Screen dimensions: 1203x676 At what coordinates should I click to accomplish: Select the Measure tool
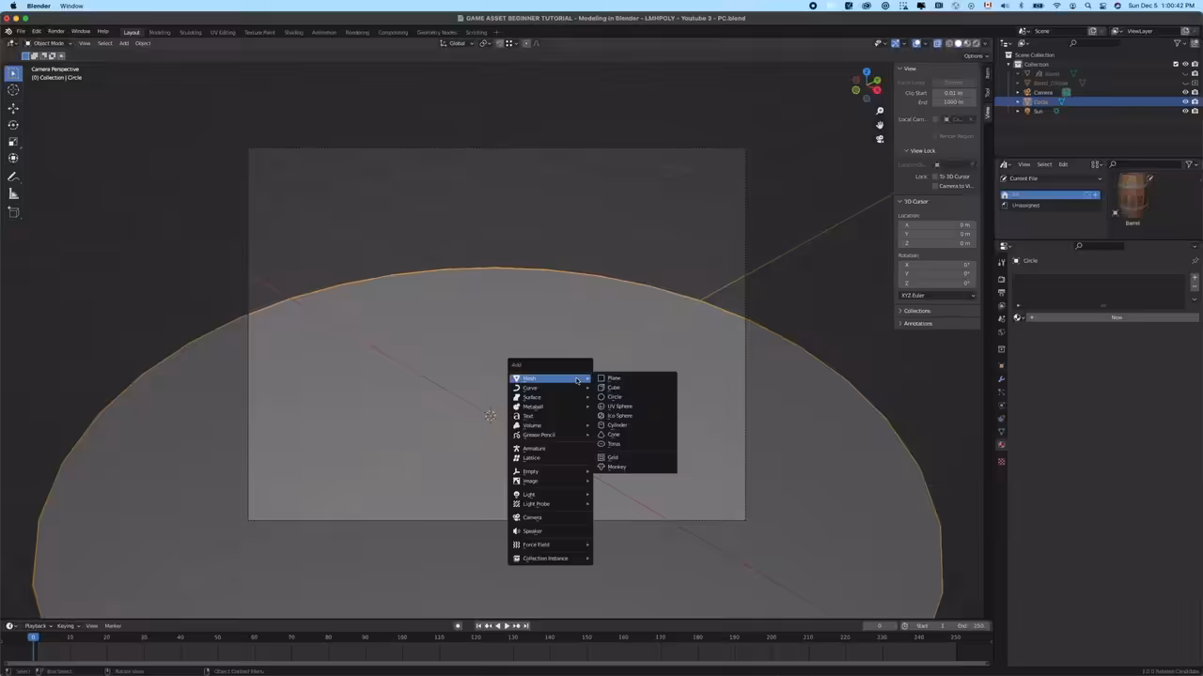[x=13, y=193]
